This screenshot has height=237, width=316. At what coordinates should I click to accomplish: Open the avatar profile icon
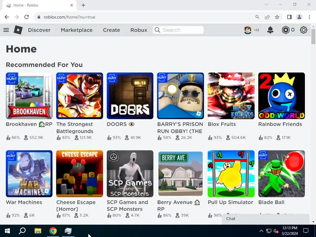click(248, 30)
